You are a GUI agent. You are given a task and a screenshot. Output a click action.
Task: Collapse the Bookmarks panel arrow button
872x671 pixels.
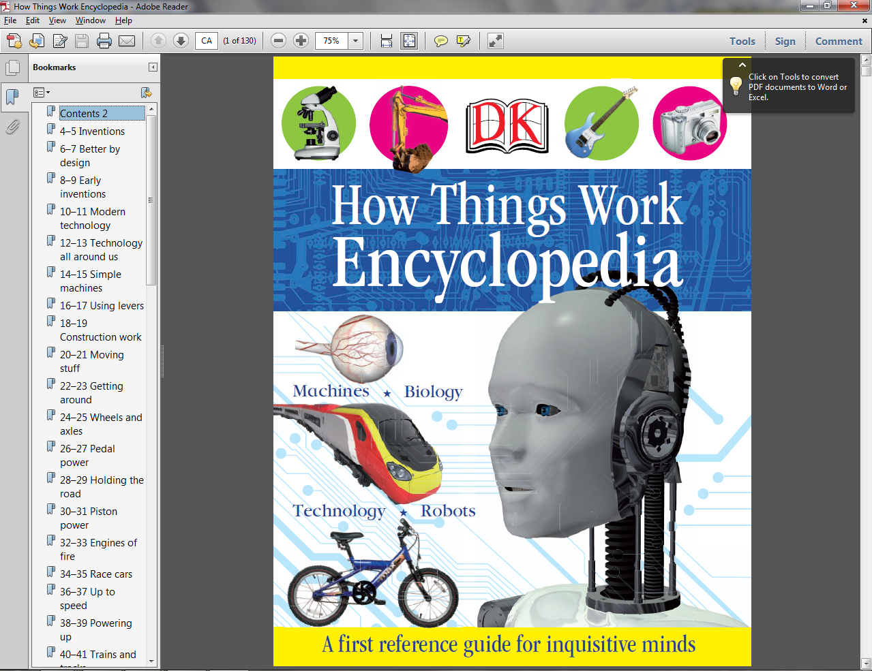[x=153, y=67]
